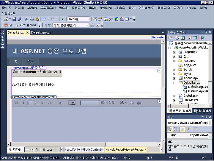214x161 pixels.
Task: Expand the Account folder node
Action: click(174, 61)
